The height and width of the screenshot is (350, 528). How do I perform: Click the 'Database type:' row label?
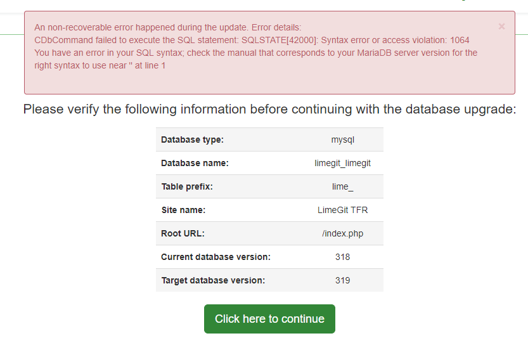pos(192,139)
